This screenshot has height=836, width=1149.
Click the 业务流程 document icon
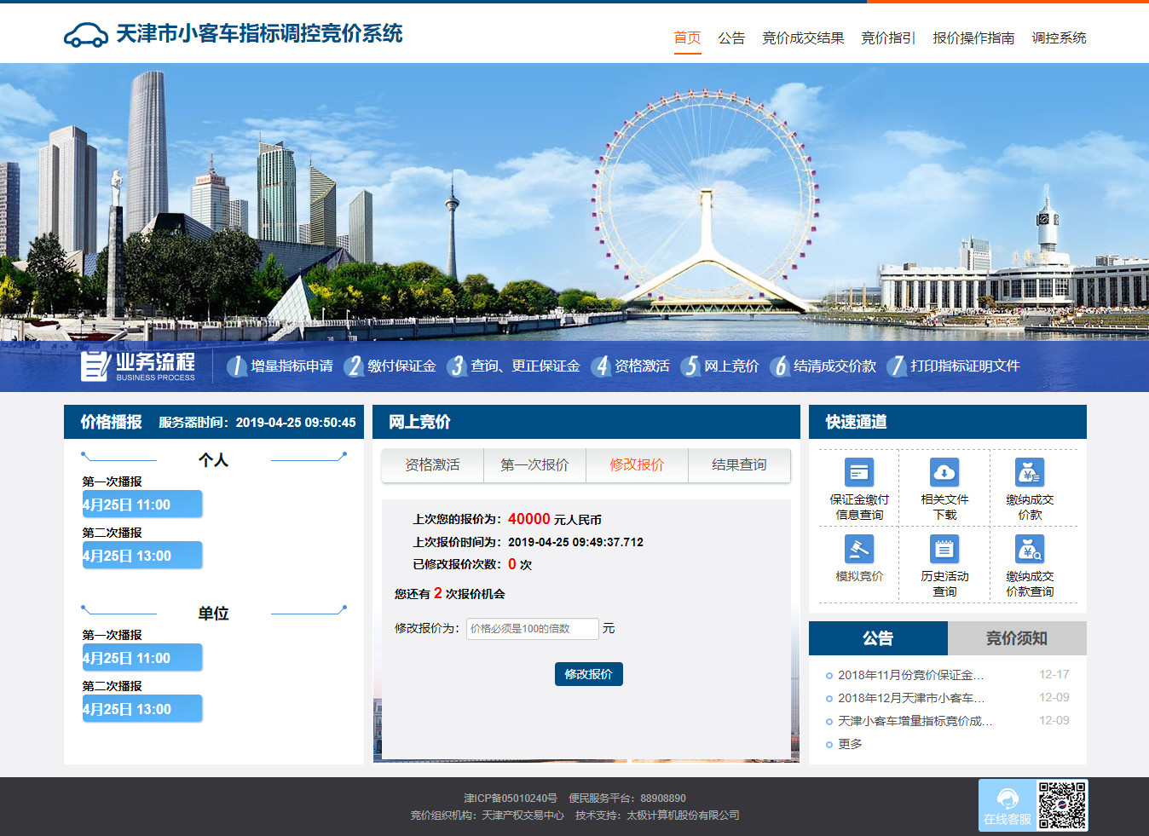click(x=94, y=366)
